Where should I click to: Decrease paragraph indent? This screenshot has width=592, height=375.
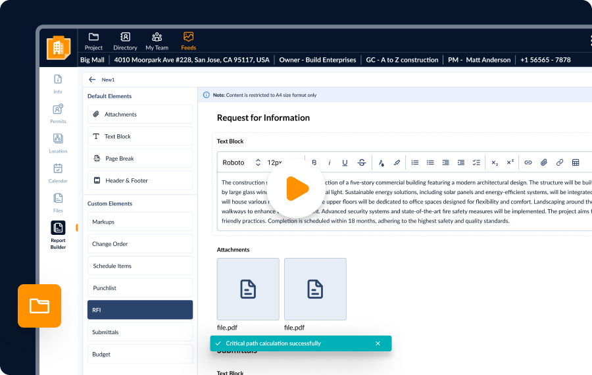pyautogui.click(x=445, y=162)
